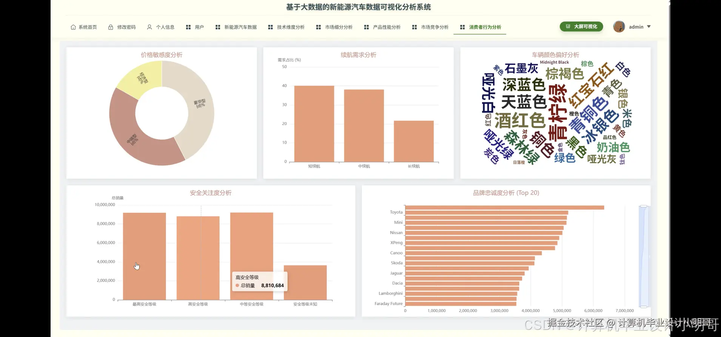Open the admin dropdown arrow
This screenshot has width=721, height=337.
[649, 27]
